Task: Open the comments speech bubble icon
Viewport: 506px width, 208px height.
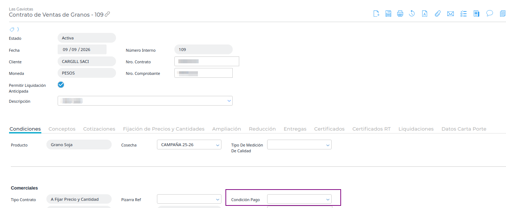Action: pyautogui.click(x=489, y=14)
